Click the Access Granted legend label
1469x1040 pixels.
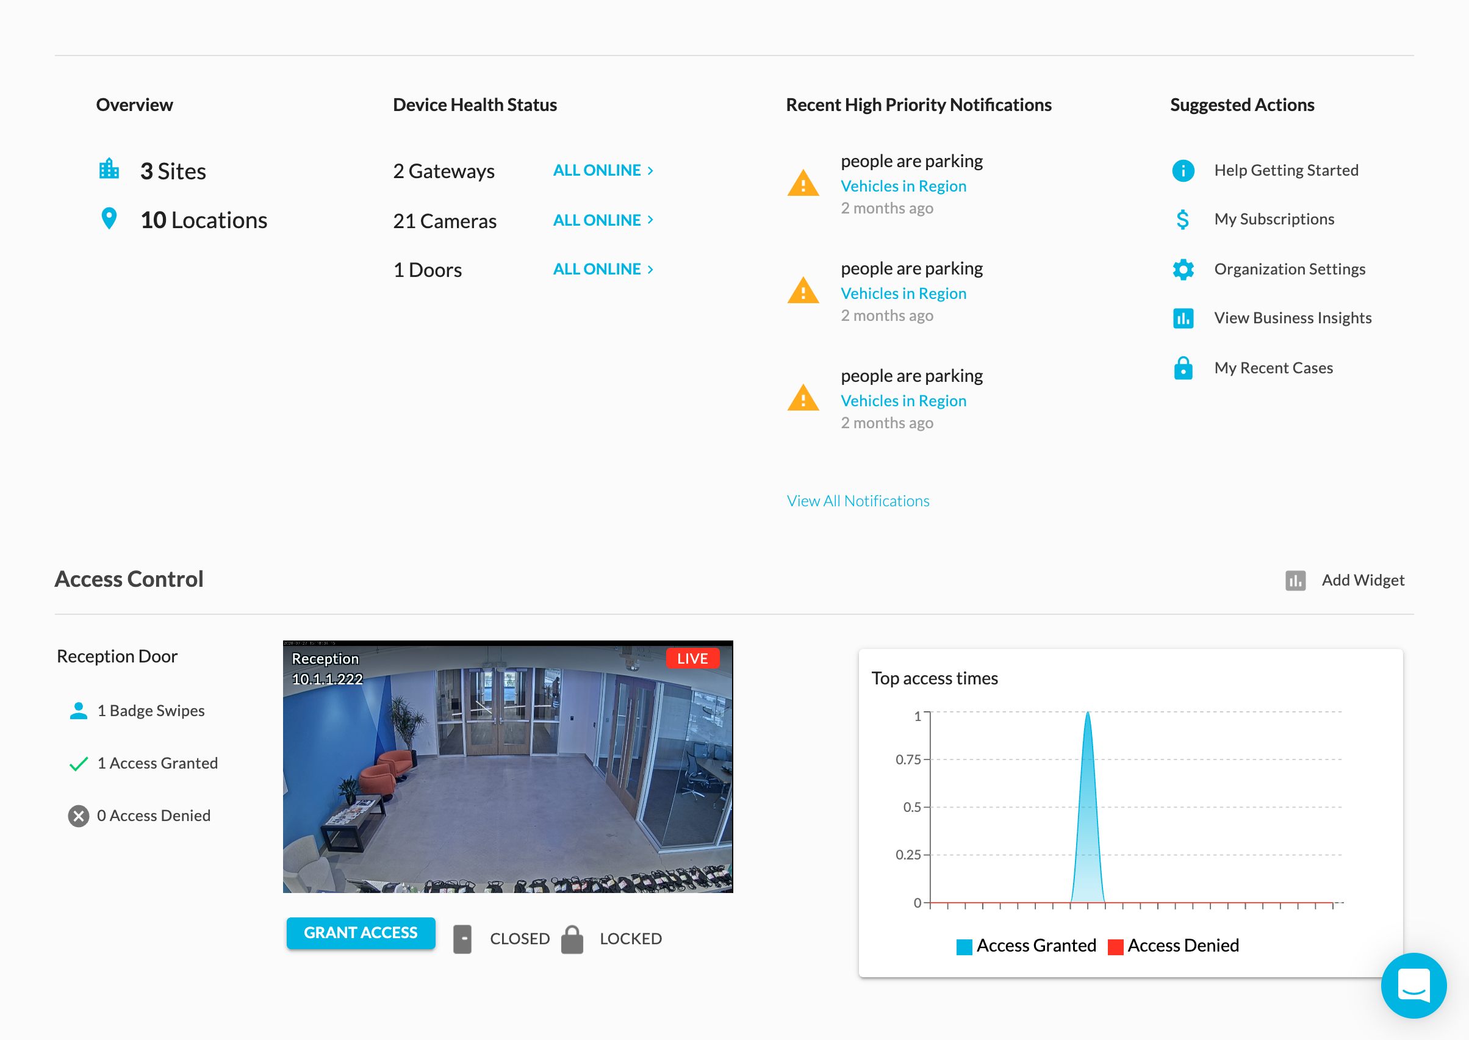(x=1036, y=946)
